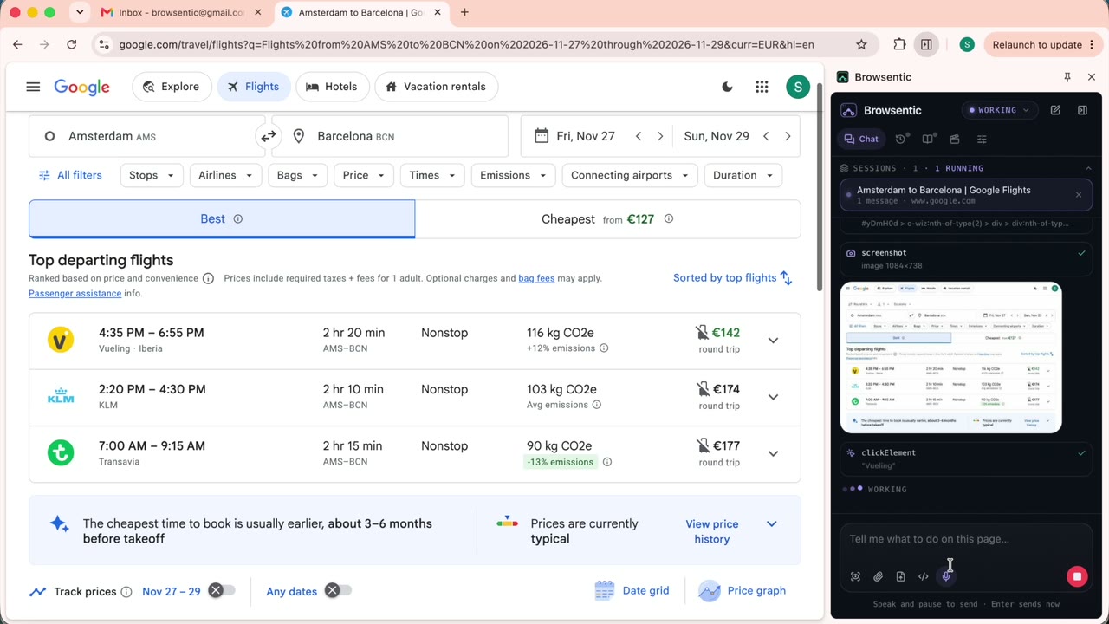The width and height of the screenshot is (1109, 624).
Task: Select the Best flights tab
Action: [222, 219]
